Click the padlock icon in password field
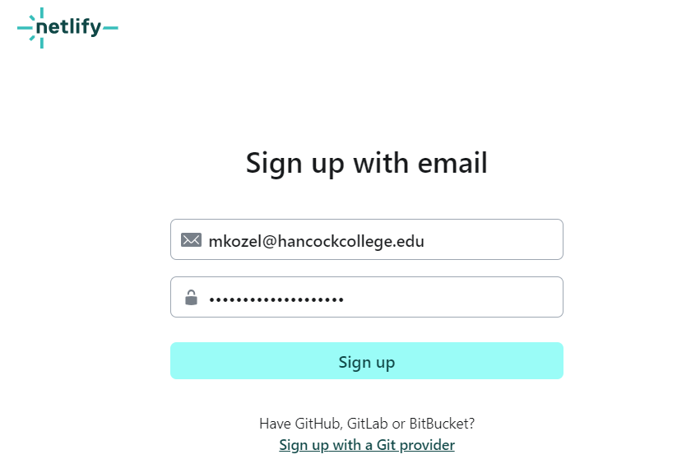 (x=191, y=298)
